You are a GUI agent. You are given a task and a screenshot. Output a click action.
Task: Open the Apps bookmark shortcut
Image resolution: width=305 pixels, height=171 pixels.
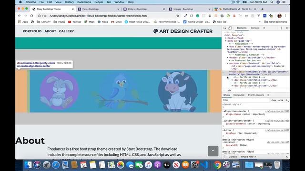coord(23,22)
